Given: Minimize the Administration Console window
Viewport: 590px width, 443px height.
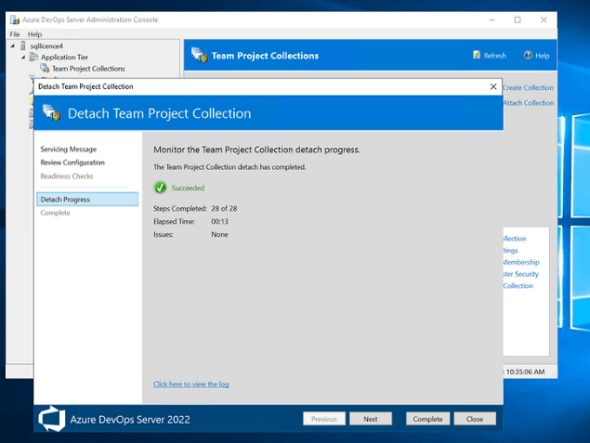Looking at the screenshot, I should (492, 20).
